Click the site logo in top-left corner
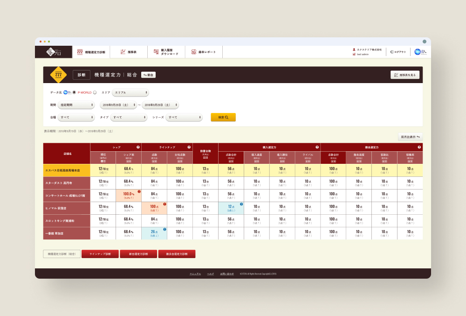This screenshot has height=316, width=466. pyautogui.click(x=53, y=52)
